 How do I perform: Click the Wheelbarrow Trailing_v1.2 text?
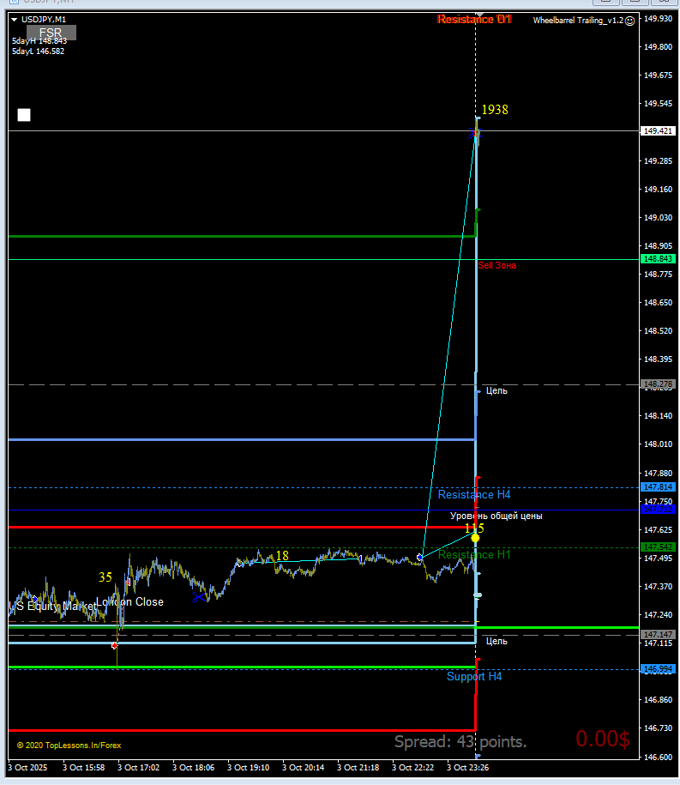click(x=578, y=21)
